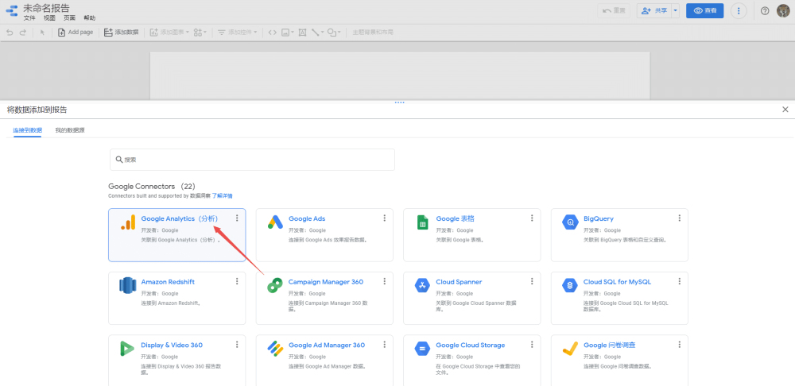Expand the share button dropdown arrow
Viewport: 795px width, 386px height.
(x=675, y=11)
